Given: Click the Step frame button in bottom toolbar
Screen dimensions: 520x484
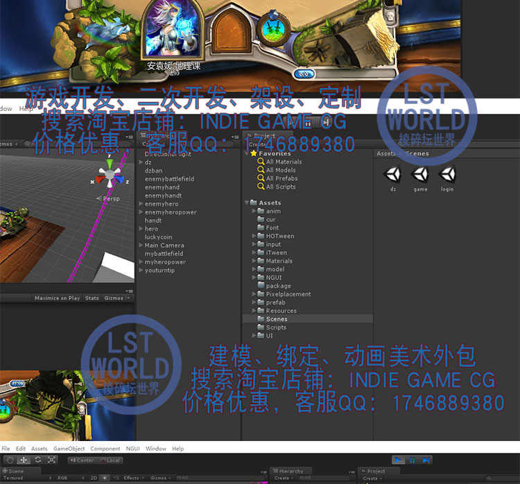Looking at the screenshot, I should [426, 460].
